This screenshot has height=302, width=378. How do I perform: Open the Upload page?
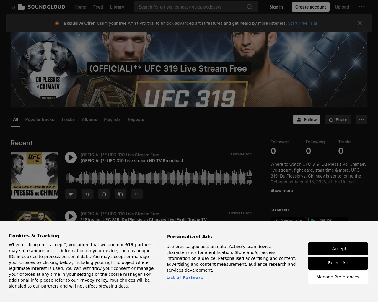point(342,7)
